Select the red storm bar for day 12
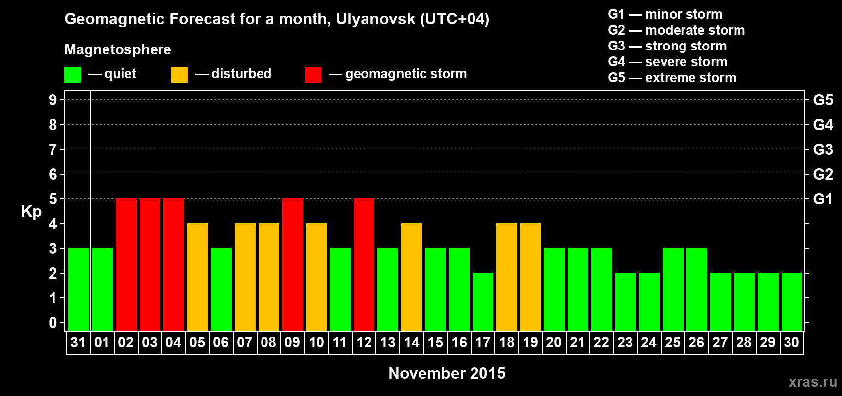The image size is (842, 396). click(x=364, y=264)
